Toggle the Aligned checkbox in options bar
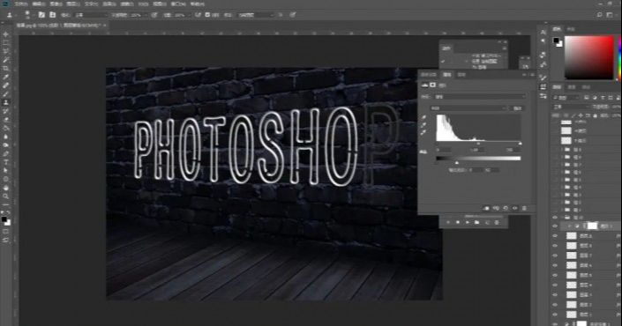Screen dimensions: 622x326 (207, 15)
